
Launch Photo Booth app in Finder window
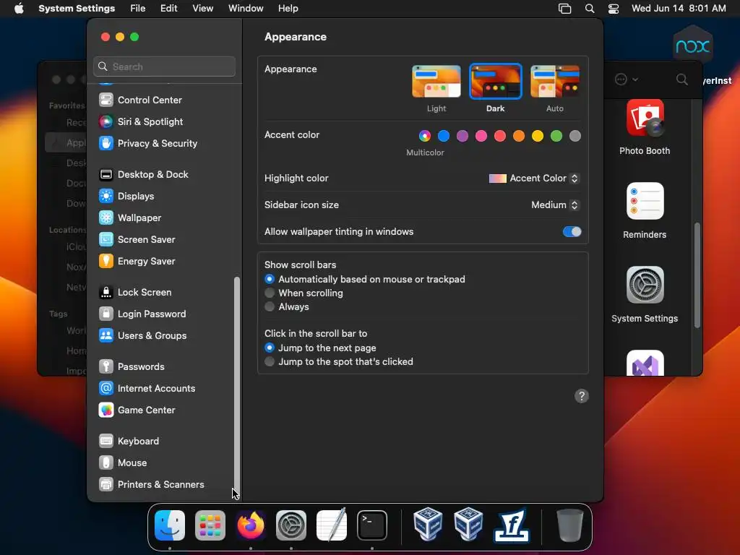tap(645, 119)
